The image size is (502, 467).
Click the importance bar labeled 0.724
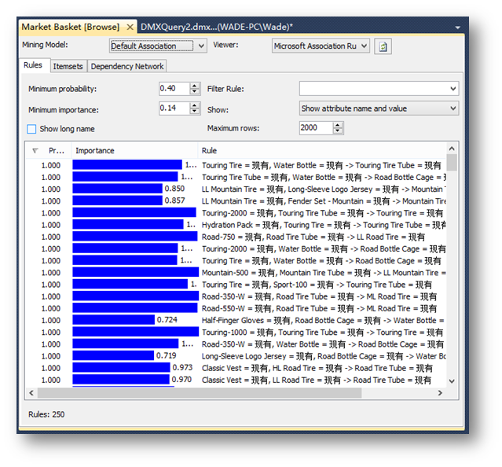pos(114,320)
